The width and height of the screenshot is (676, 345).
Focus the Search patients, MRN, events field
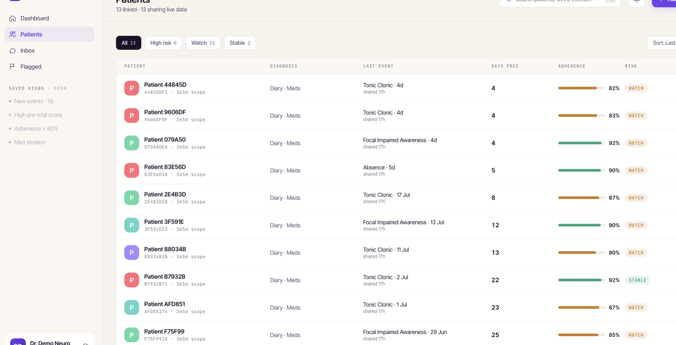click(x=560, y=2)
